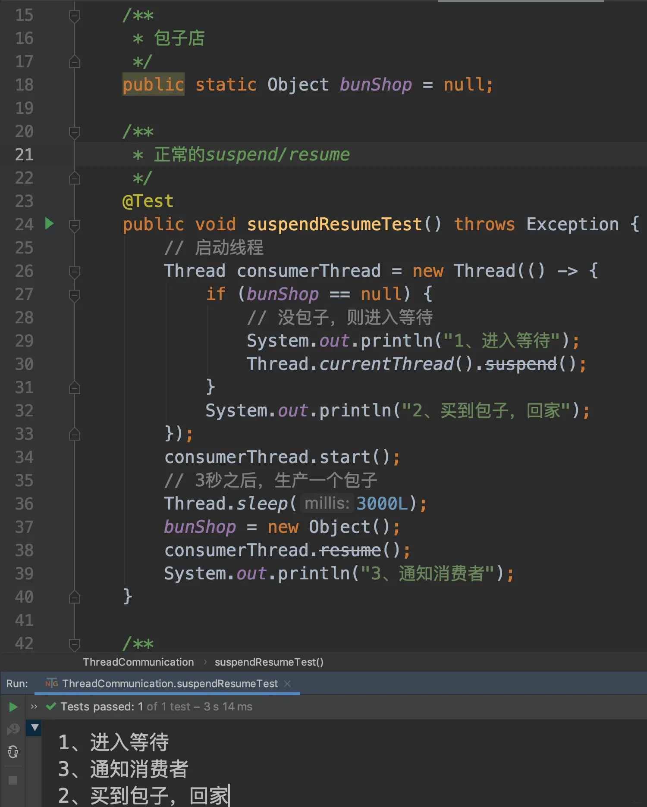647x807 pixels.
Task: Click the rerun failed tests icon
Action: [13, 729]
